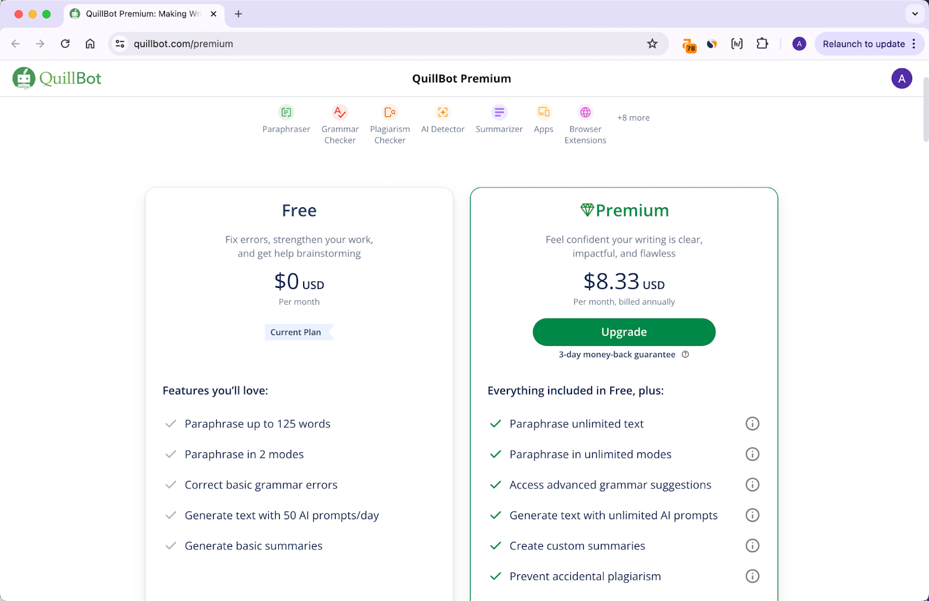929x601 pixels.
Task: Bookmark this page with the star
Action: pos(652,44)
